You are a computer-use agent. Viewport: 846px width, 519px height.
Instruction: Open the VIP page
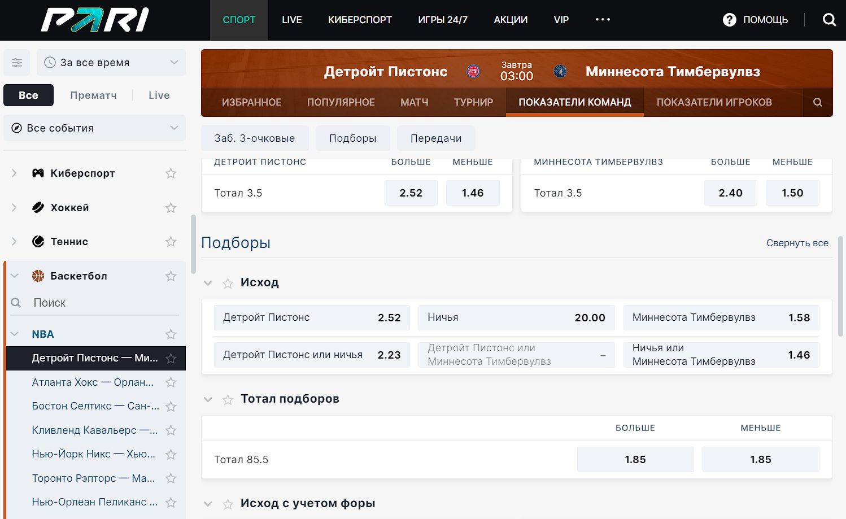click(x=561, y=20)
